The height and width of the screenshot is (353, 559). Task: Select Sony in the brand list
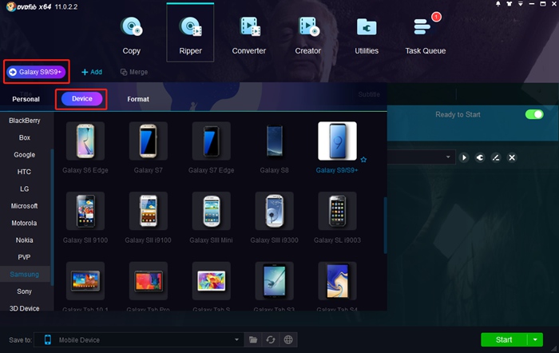(24, 292)
